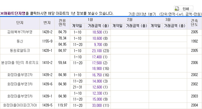Click lot number 1439-5
The image size is (202, 109).
click(x=47, y=105)
